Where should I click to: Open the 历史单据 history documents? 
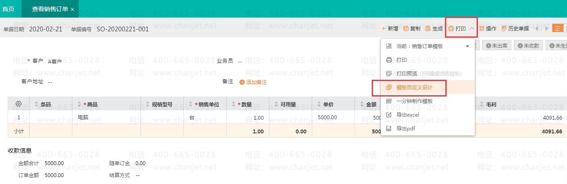click(515, 29)
